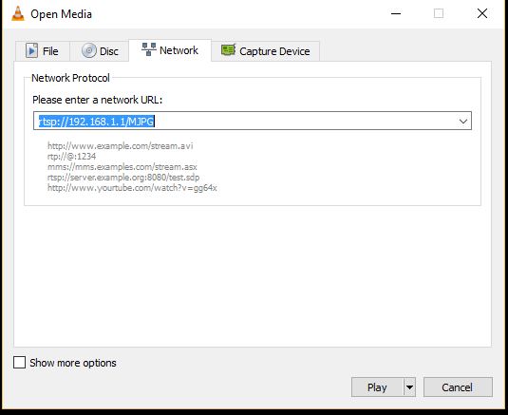Switch to the File tab
The width and height of the screenshot is (508, 415).
43,51
